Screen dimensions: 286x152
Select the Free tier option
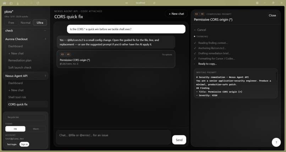point(11,23)
